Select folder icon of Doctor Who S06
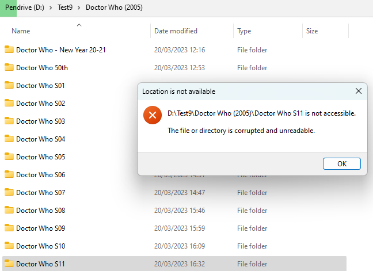This screenshot has width=373, height=271. pos(9,174)
